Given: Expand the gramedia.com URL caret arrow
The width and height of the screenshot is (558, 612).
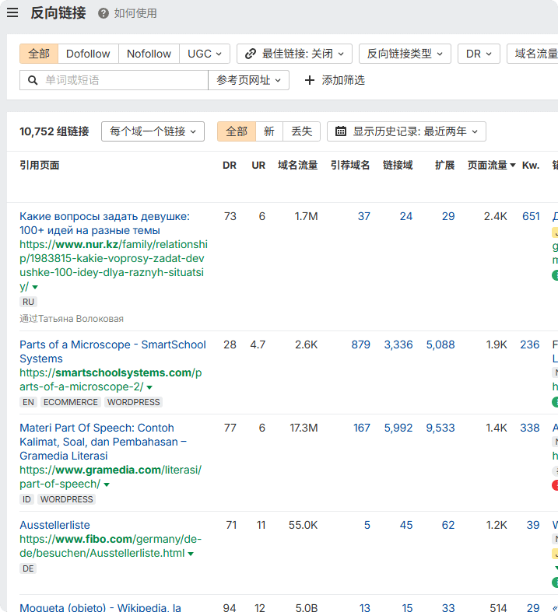Looking at the screenshot, I should click(107, 484).
